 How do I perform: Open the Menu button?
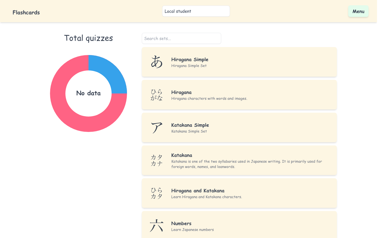358,11
